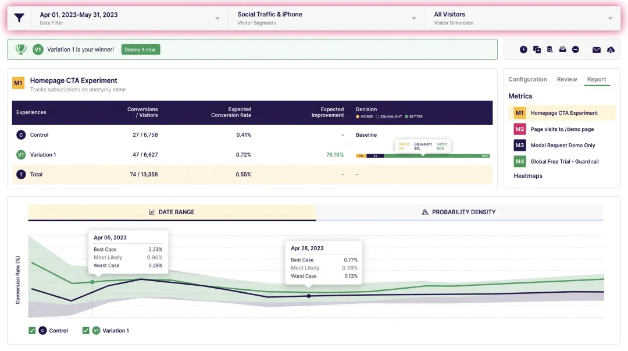This screenshot has width=628, height=351.
Task: Click the duplicate experience icon
Action: 537,49
